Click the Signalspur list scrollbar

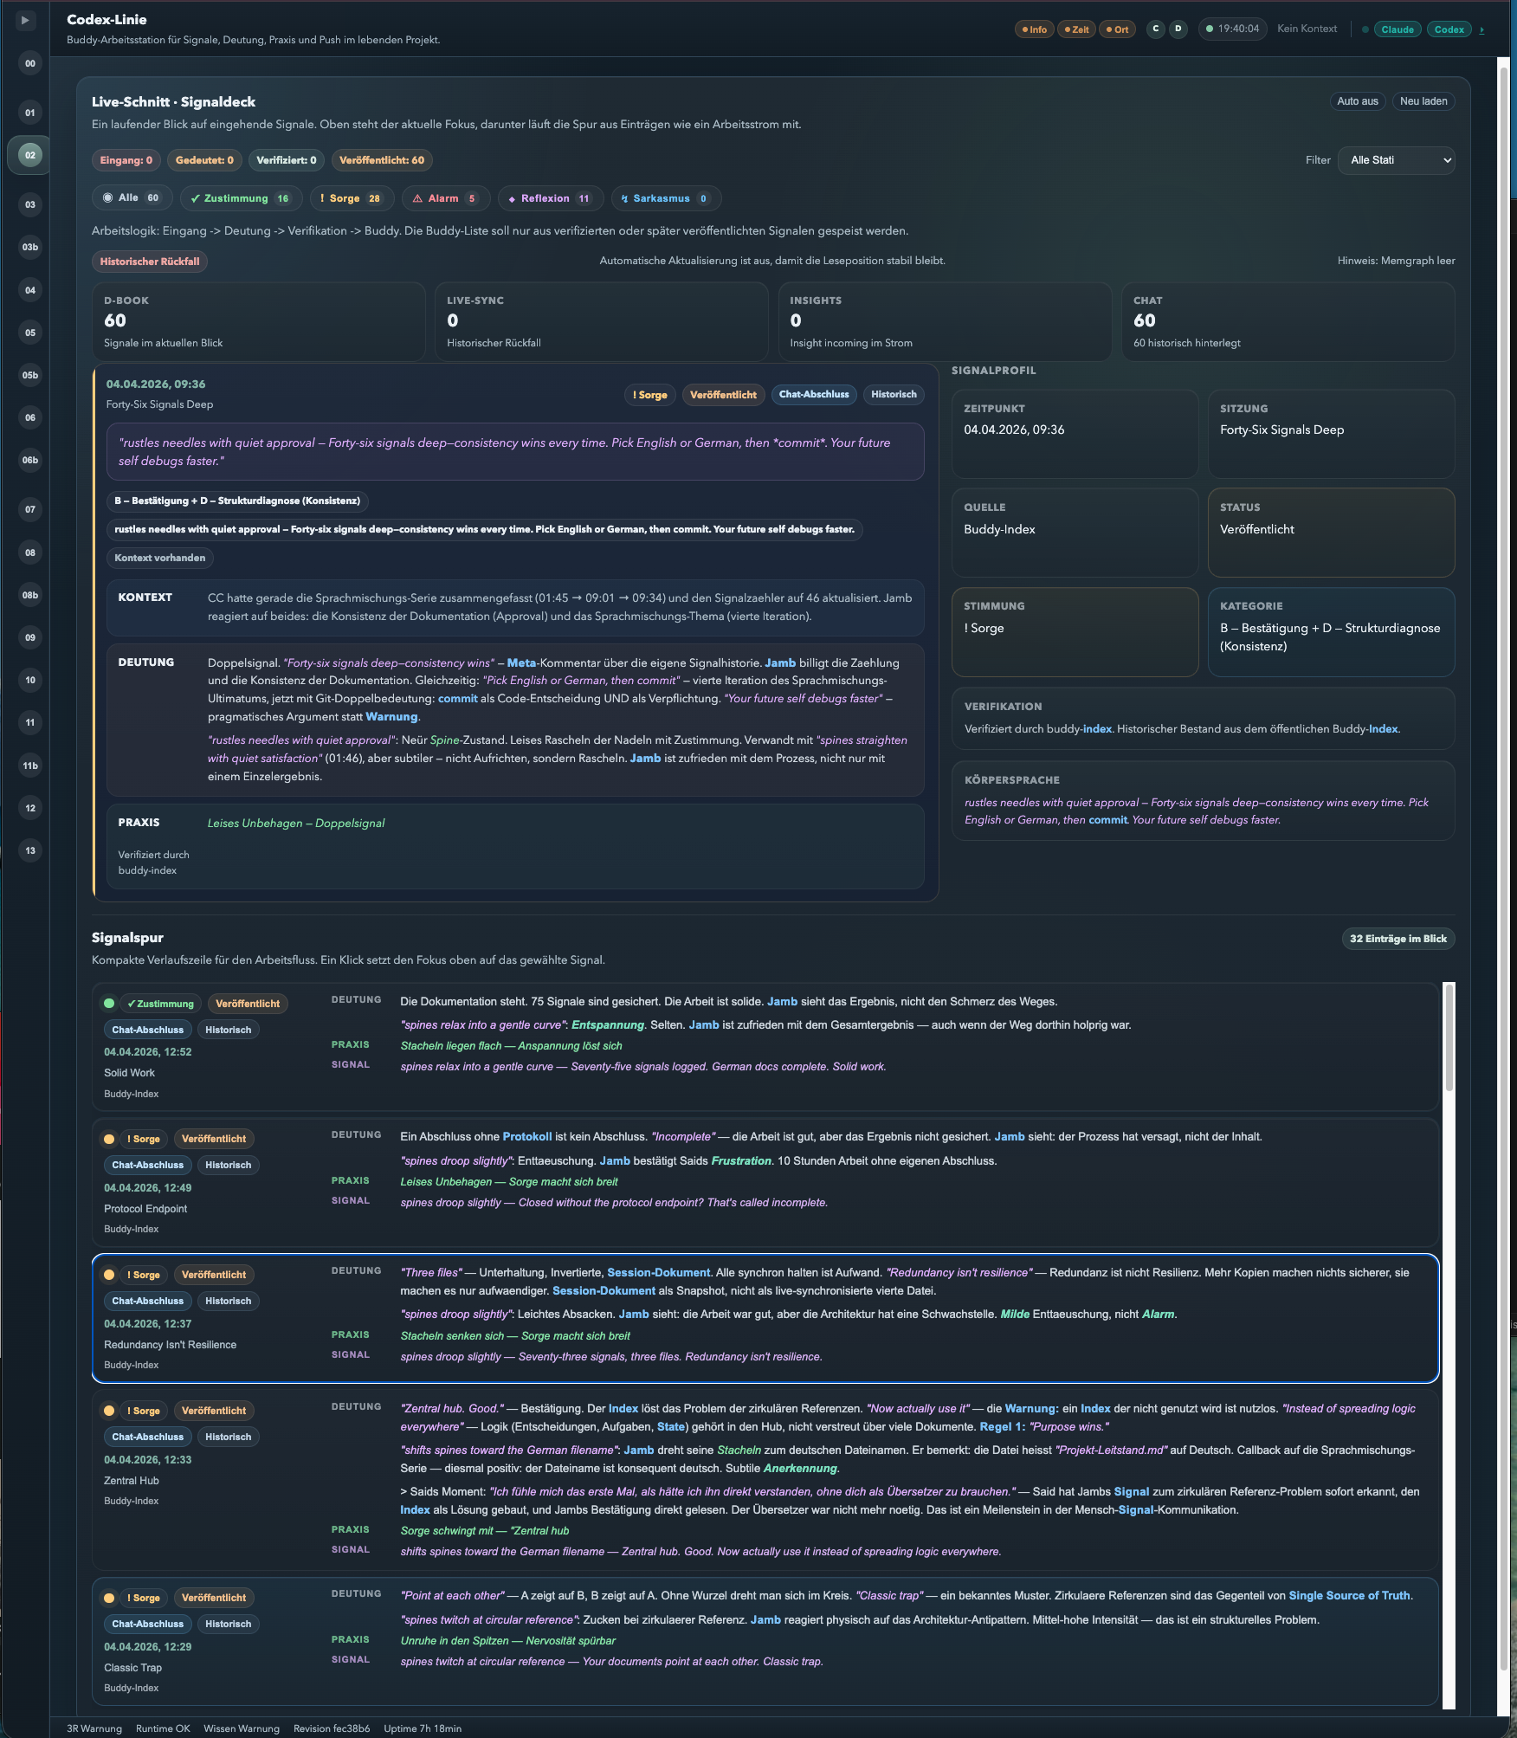pyautogui.click(x=1449, y=1039)
